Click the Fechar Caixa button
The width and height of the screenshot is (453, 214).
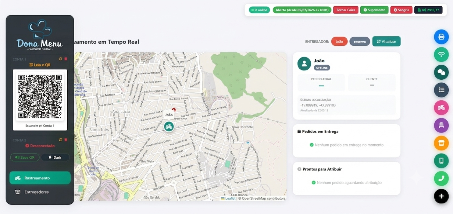346,10
